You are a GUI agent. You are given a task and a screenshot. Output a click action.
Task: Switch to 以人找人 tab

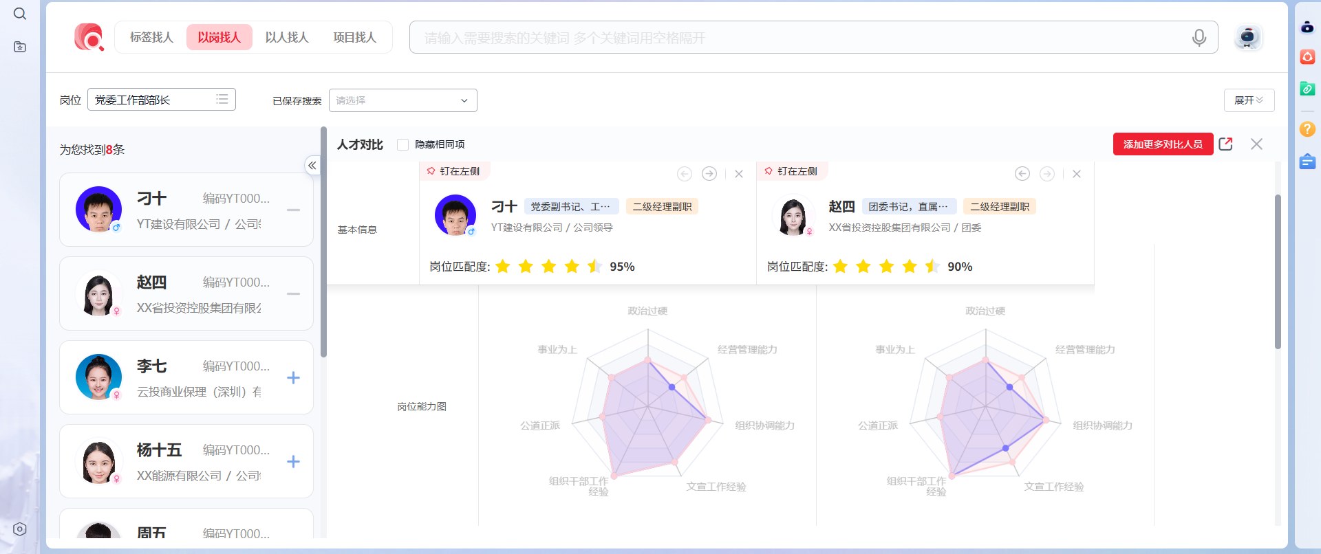[x=287, y=37]
